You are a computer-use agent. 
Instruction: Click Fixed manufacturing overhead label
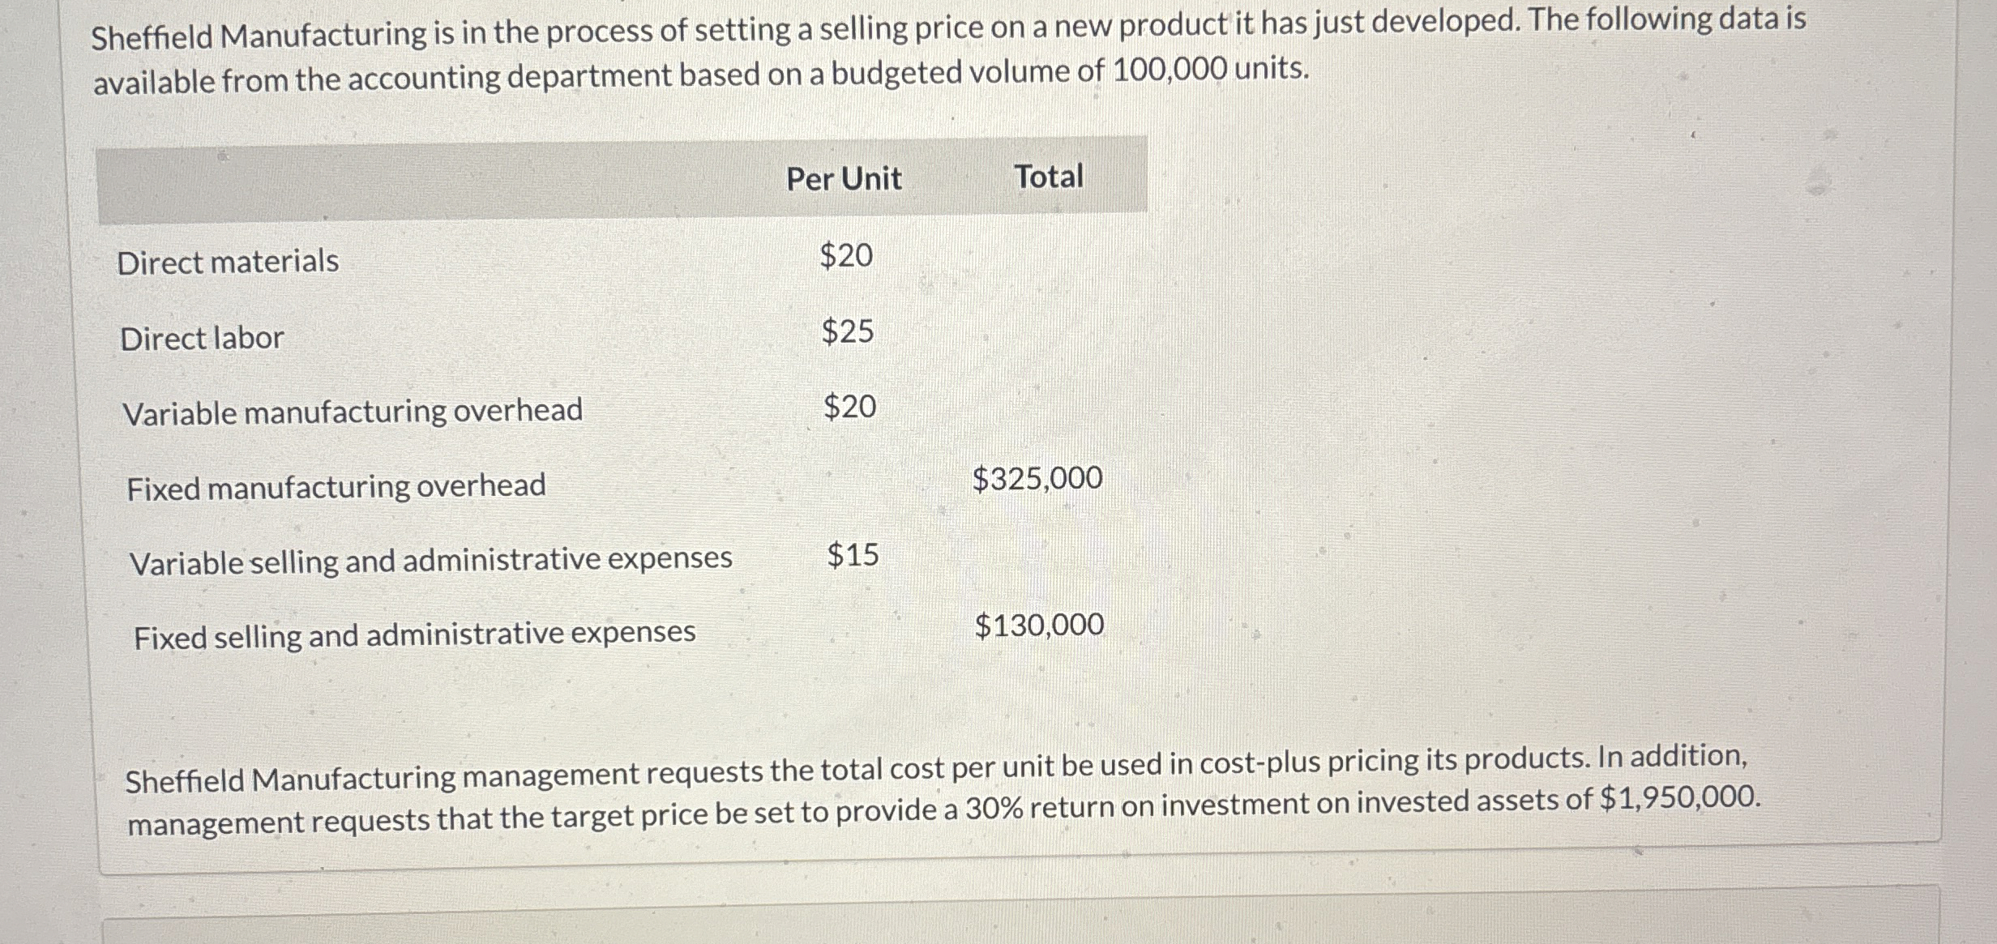tap(336, 487)
